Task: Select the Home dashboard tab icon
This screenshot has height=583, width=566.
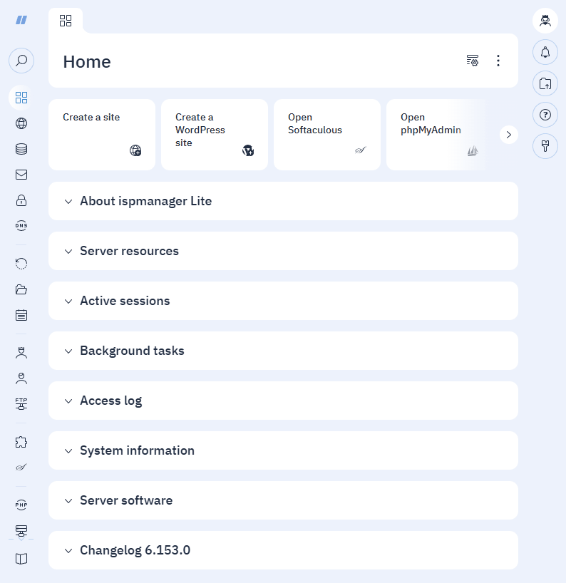Action: [66, 21]
